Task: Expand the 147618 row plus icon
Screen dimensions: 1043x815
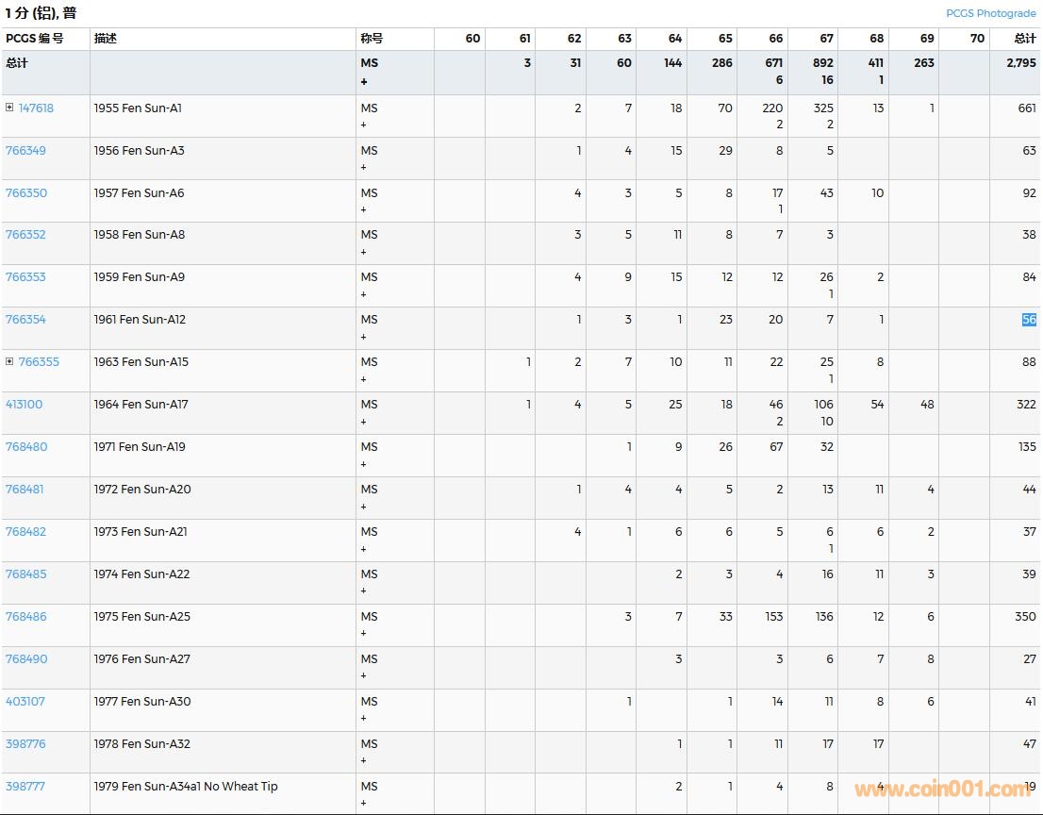Action: 9,108
